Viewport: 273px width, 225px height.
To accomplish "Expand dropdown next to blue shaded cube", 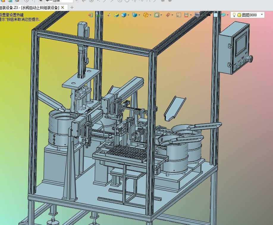I will pos(128,15).
